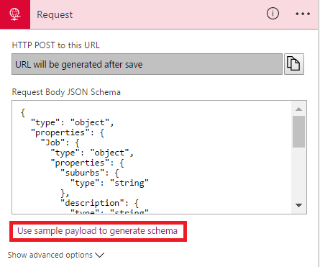The image size is (320, 267).
Task: Click the Request Body JSON Schema label
Action: click(66, 92)
